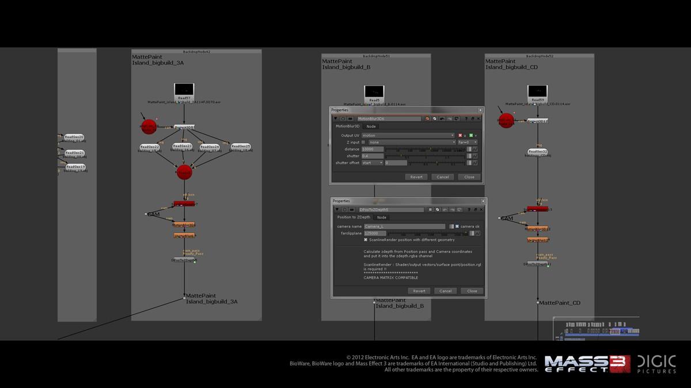
Task: Toggle the camera ok checkbox
Action: 457,226
